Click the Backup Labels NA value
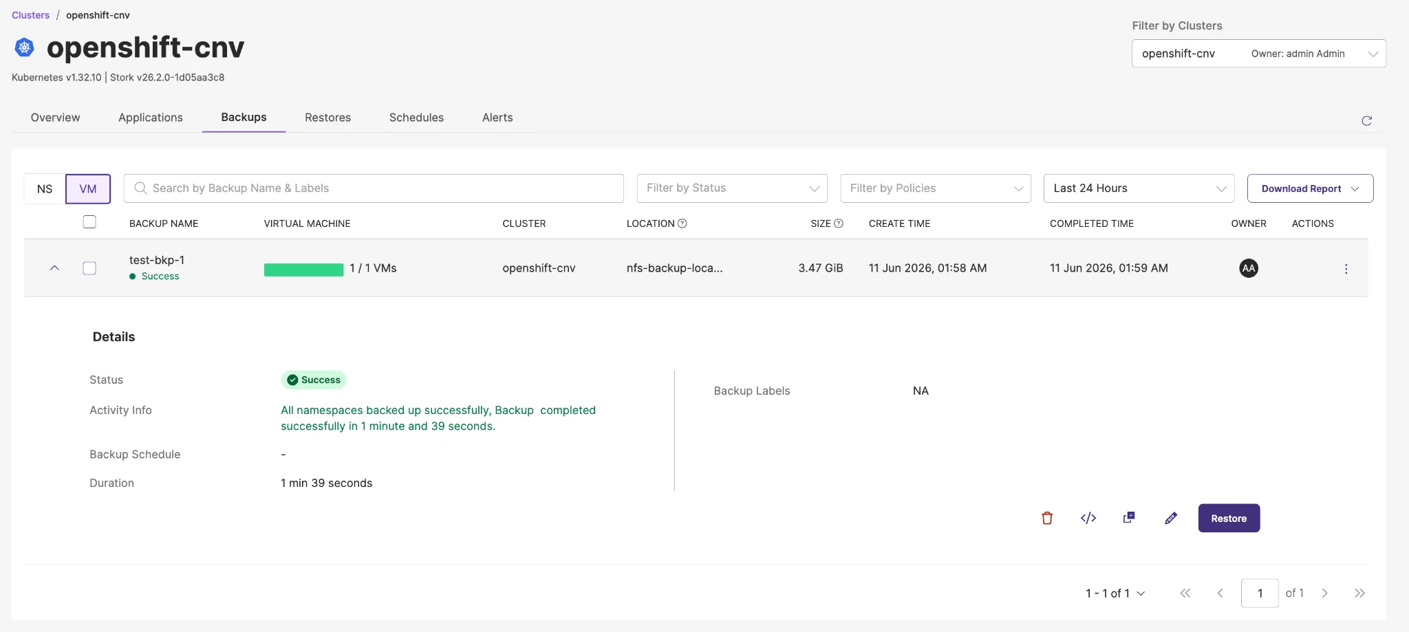 point(921,391)
